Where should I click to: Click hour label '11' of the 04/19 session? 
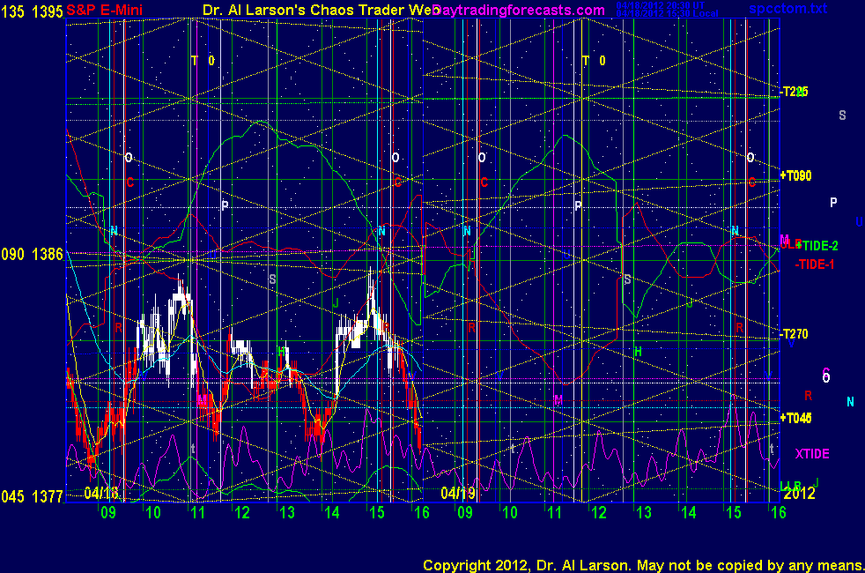point(554,513)
